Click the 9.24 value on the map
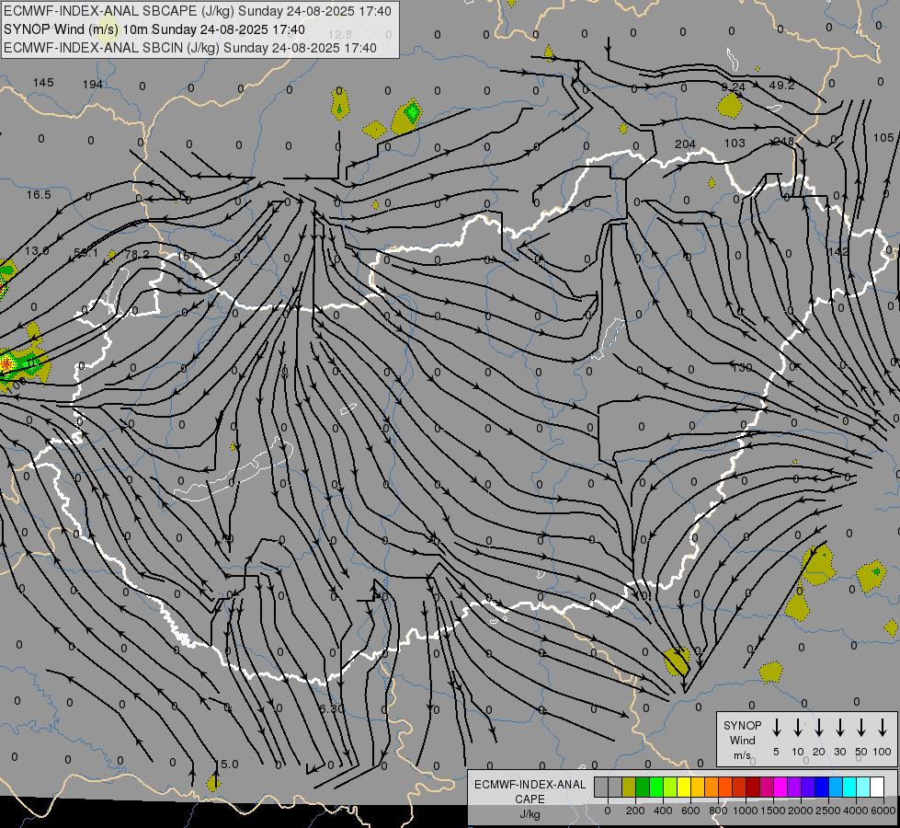The height and width of the screenshot is (828, 900). (733, 86)
